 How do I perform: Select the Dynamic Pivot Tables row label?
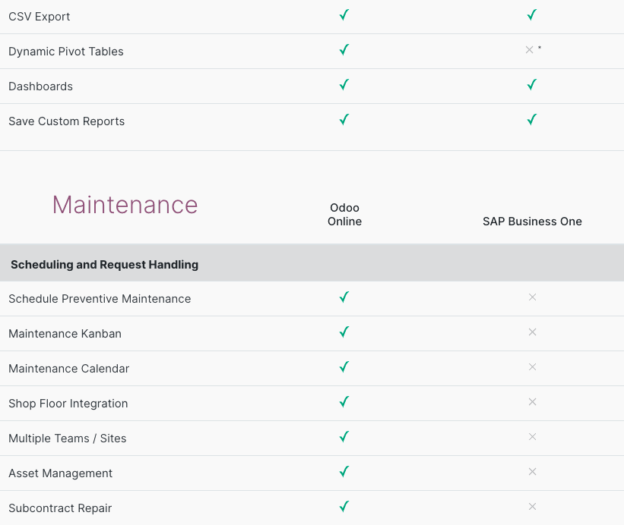(66, 52)
